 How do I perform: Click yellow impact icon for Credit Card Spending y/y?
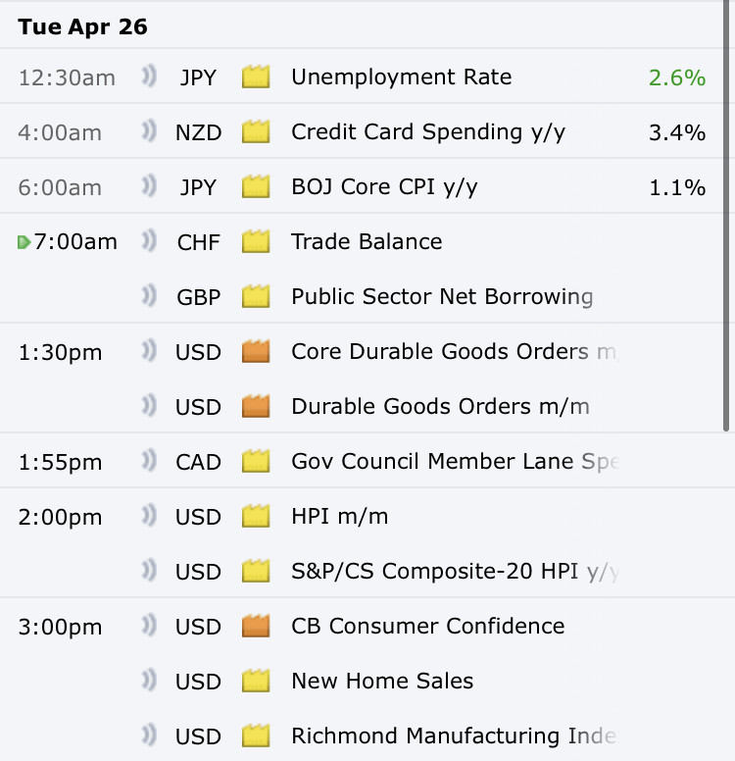[x=256, y=131]
